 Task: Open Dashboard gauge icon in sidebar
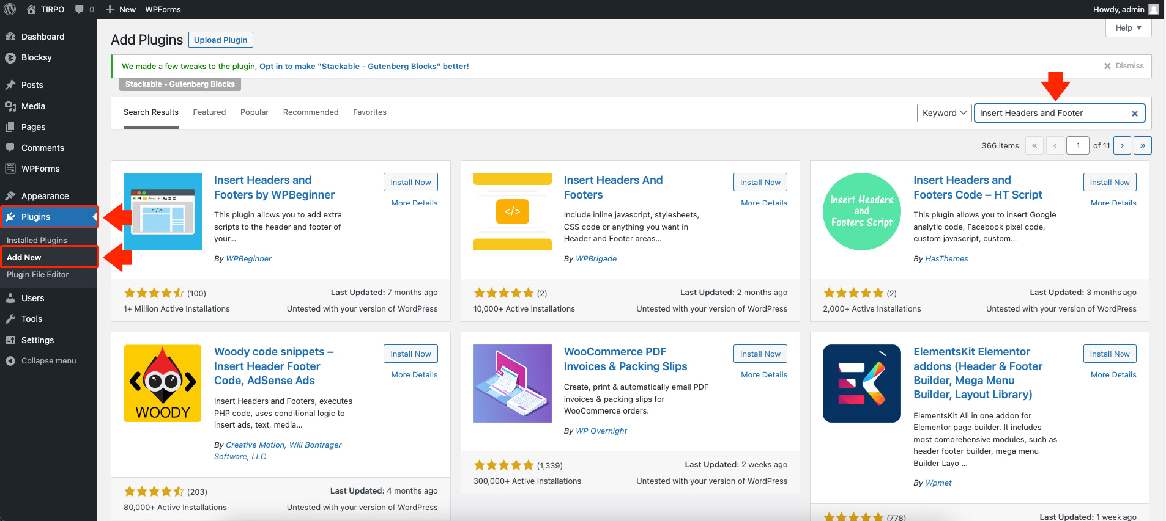point(10,37)
